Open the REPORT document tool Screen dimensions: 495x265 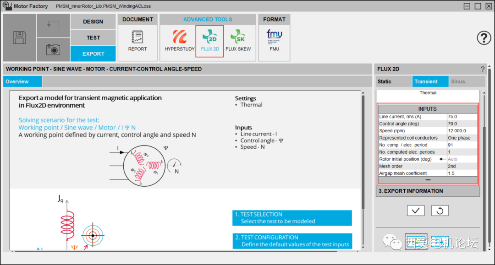pyautogui.click(x=137, y=41)
